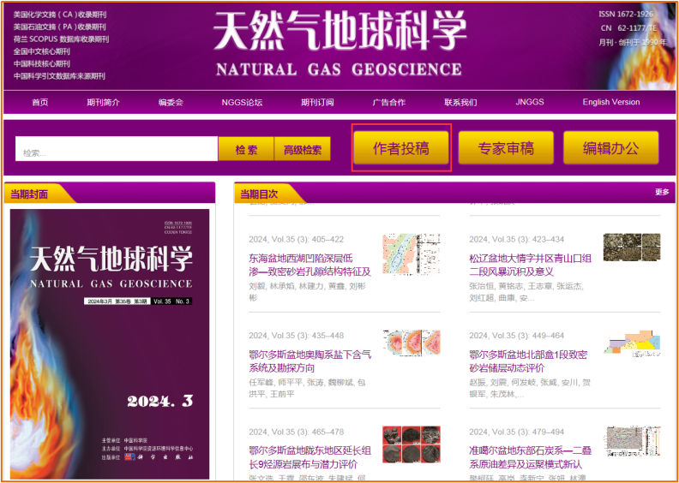Image resolution: width=679 pixels, height=483 pixels.
Task: Click the 检索 search button
Action: point(246,149)
